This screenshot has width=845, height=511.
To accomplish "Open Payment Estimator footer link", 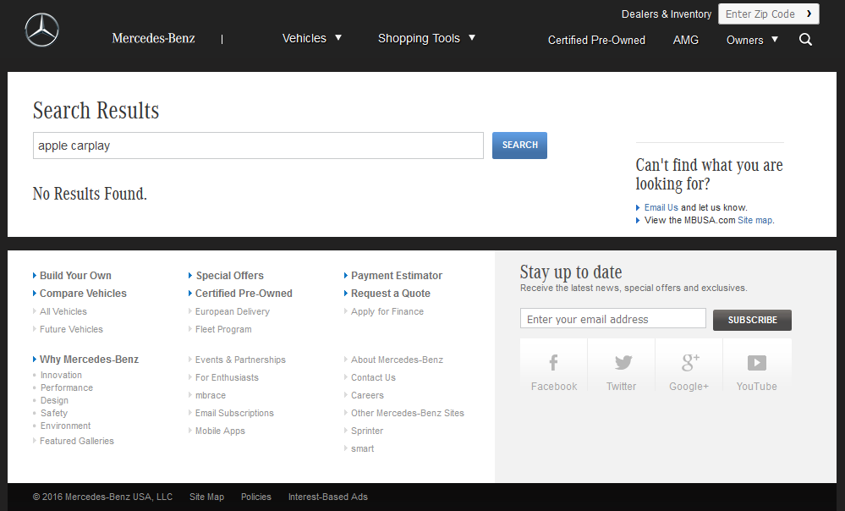I will point(397,276).
